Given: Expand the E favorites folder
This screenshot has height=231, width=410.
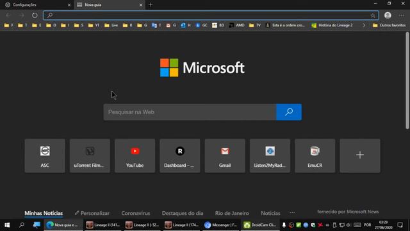Looking at the screenshot, I should [37, 25].
